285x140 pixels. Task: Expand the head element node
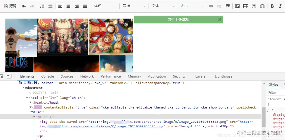point(31,102)
